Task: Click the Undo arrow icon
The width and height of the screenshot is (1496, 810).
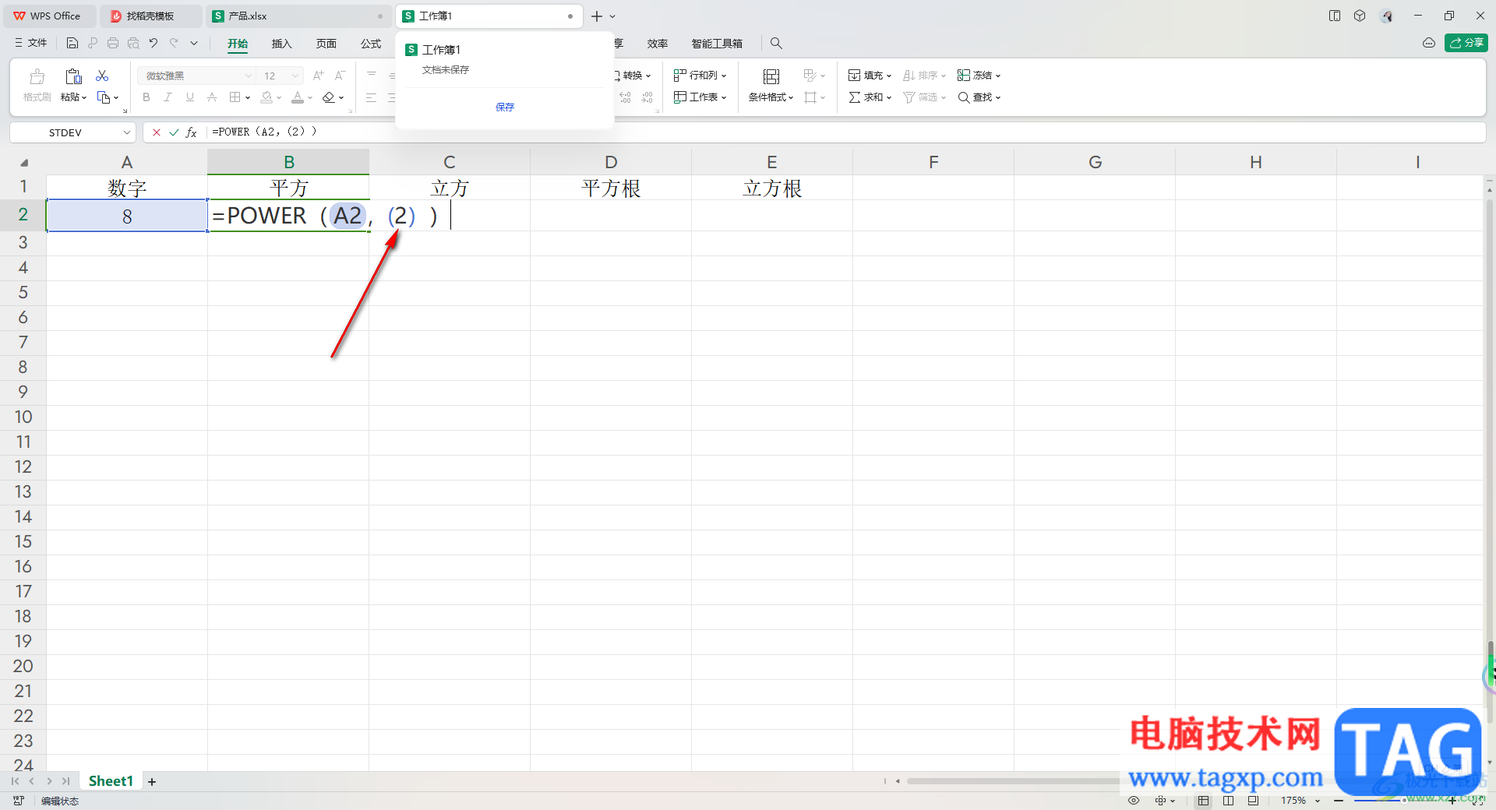Action: [153, 44]
